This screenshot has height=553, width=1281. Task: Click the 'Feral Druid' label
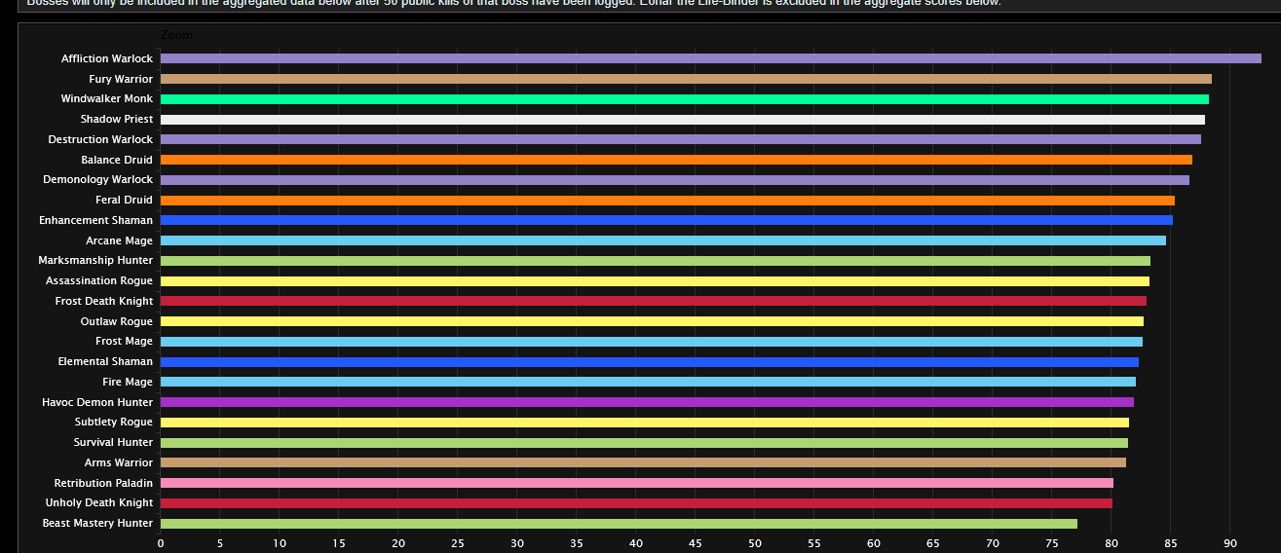pos(125,201)
